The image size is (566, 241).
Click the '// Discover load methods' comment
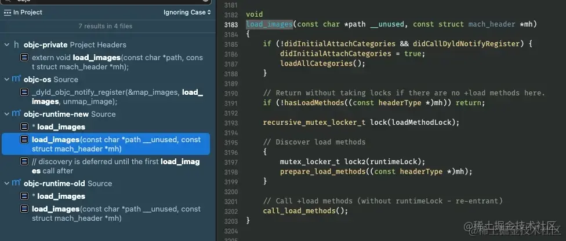pyautogui.click(x=314, y=142)
